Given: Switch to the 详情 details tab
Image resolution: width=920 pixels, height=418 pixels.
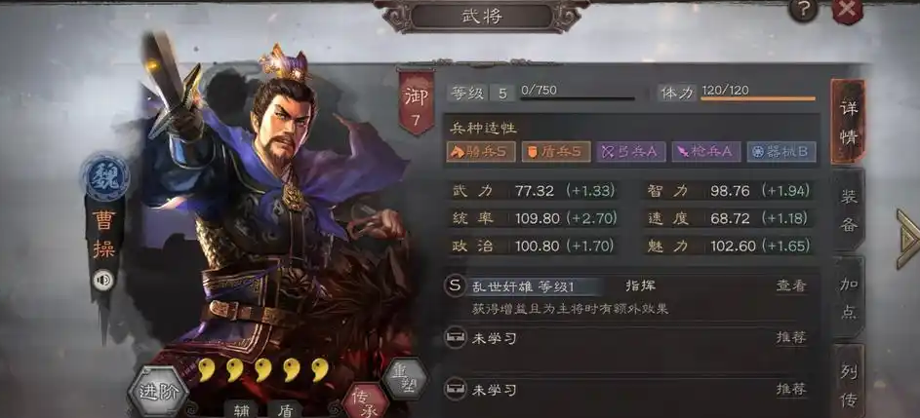Looking at the screenshot, I should pos(848,122).
